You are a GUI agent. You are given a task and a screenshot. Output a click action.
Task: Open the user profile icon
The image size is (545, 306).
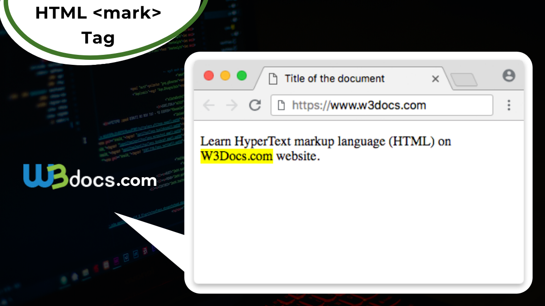coord(509,76)
